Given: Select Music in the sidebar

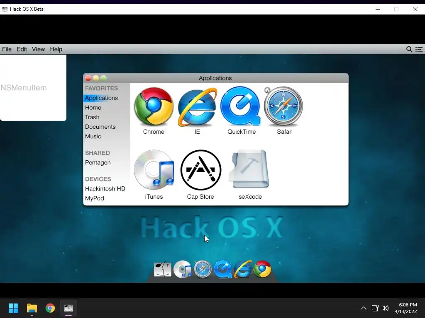Looking at the screenshot, I should coord(93,136).
